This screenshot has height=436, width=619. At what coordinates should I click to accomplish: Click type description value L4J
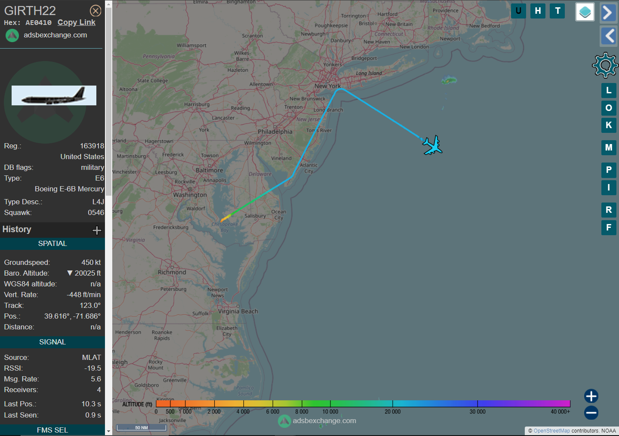98,202
